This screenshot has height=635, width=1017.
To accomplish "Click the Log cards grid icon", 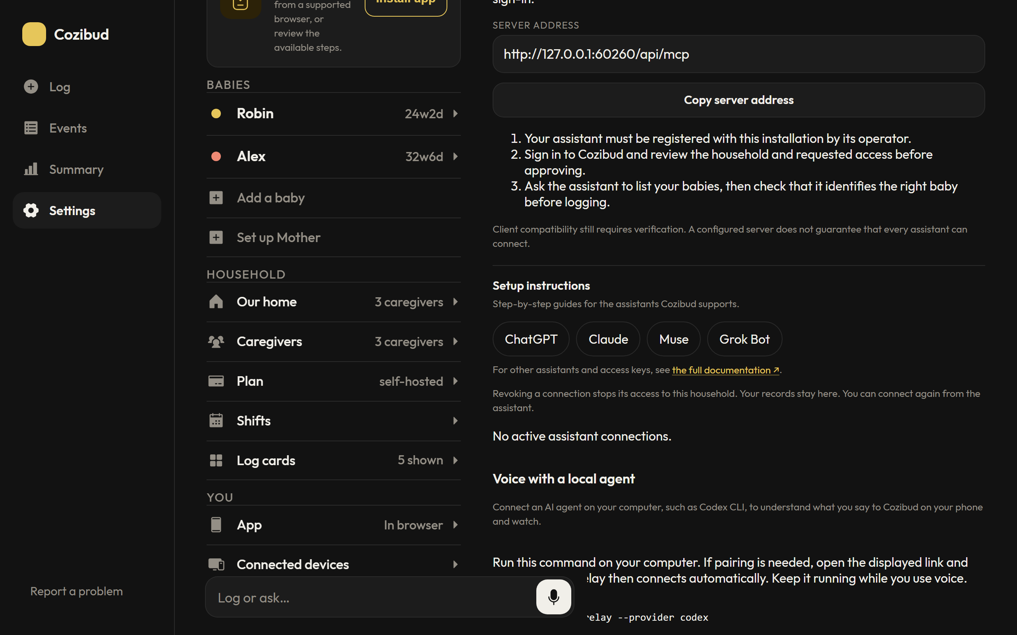I will point(216,460).
